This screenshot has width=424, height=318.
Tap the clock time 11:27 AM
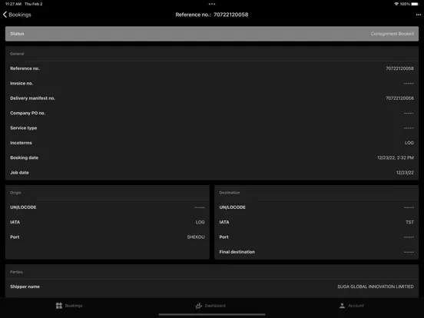(x=13, y=4)
